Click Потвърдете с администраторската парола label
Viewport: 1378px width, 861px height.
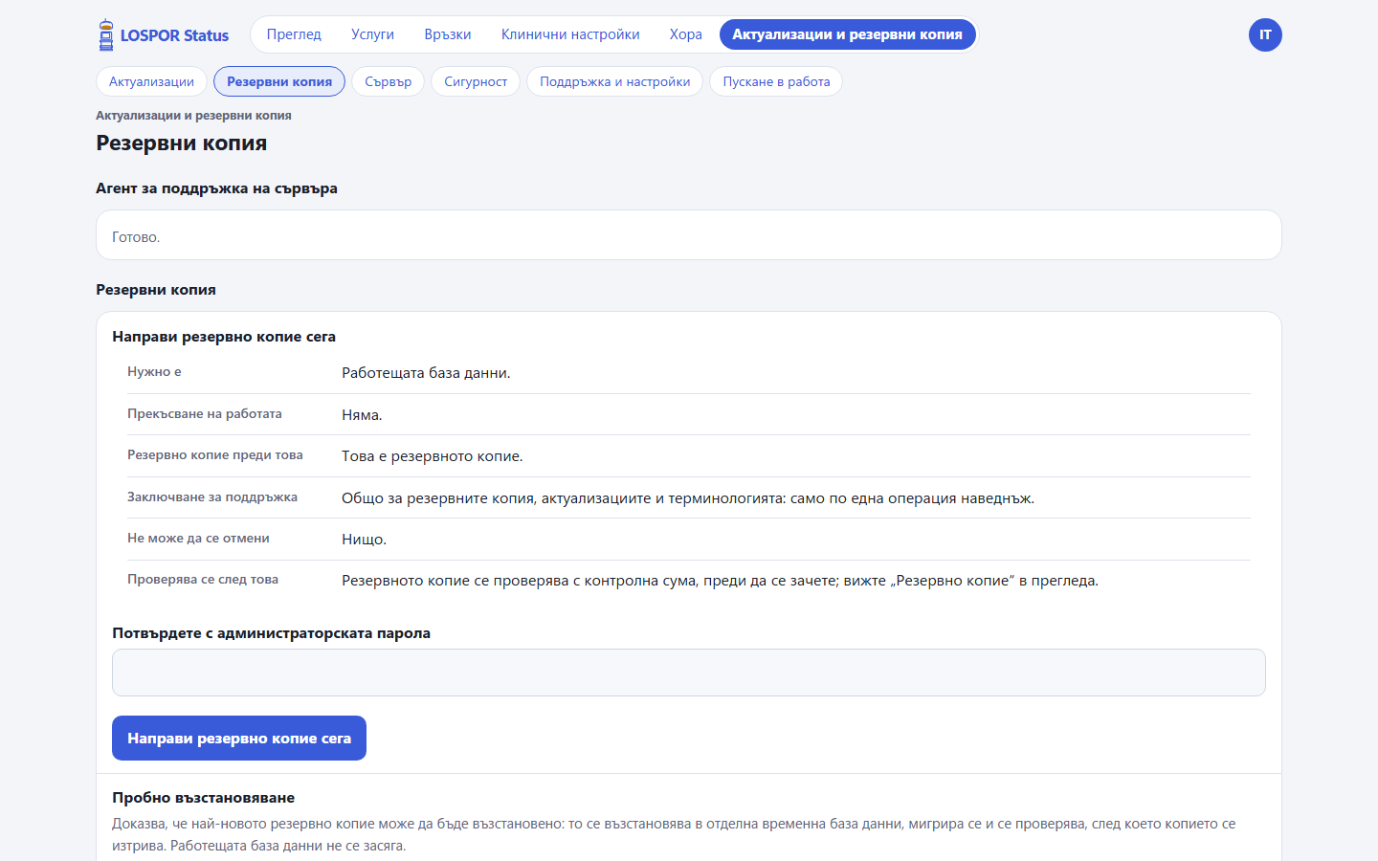[x=271, y=633]
